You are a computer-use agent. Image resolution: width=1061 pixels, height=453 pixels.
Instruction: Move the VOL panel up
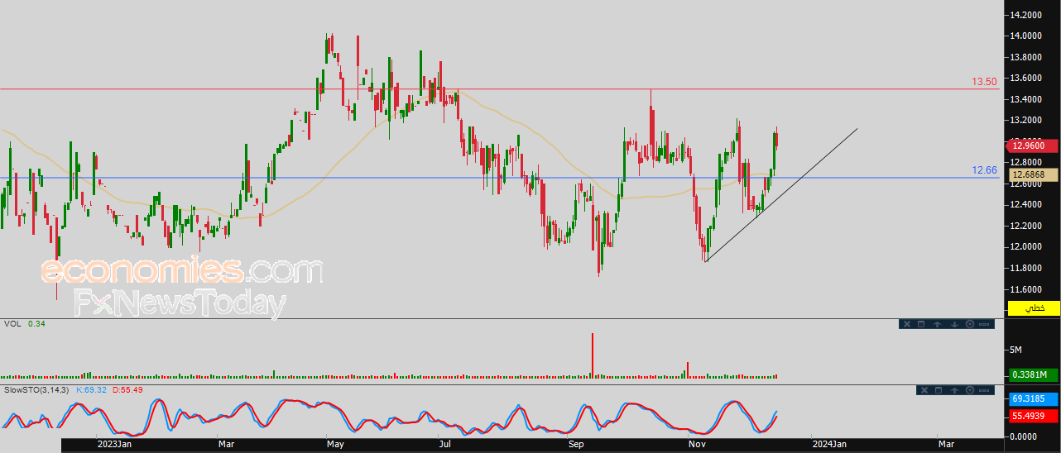point(937,324)
